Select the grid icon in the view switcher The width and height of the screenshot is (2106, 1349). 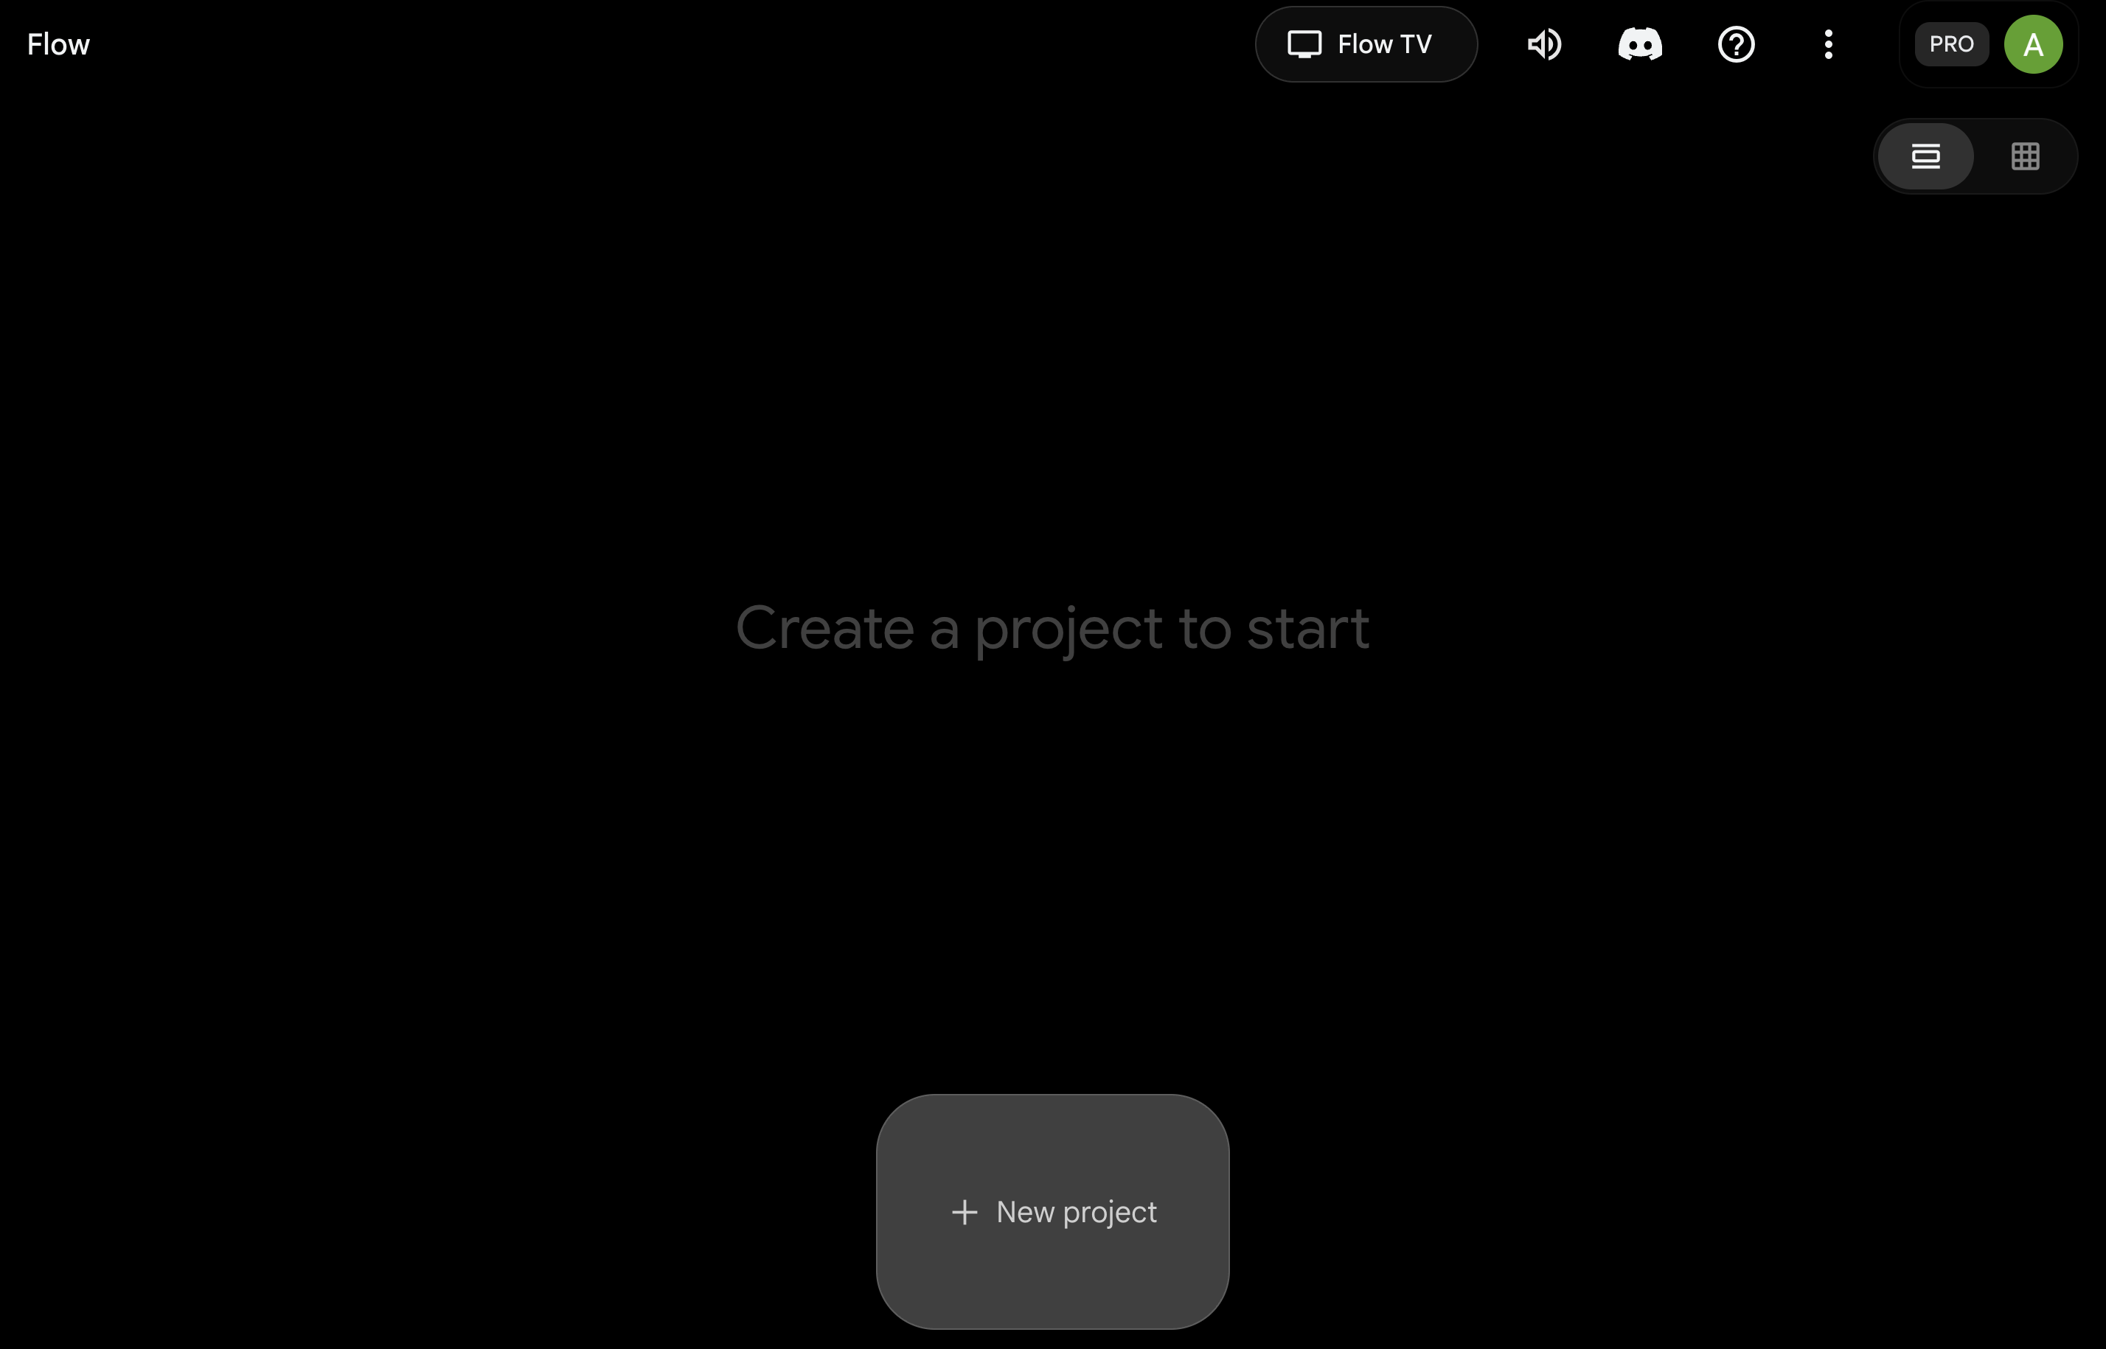[x=2026, y=156]
